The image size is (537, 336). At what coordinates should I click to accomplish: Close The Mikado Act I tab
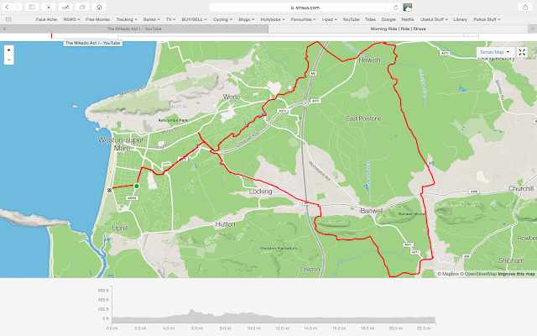(x=4, y=29)
